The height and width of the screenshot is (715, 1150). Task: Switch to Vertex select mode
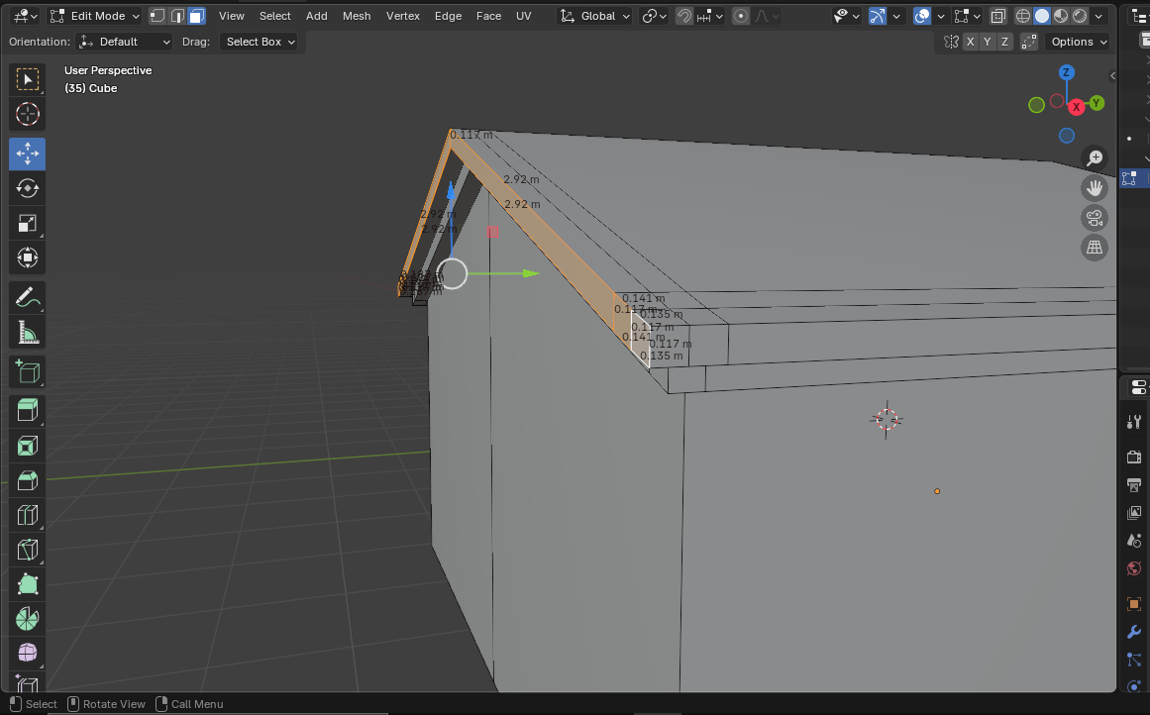[157, 16]
